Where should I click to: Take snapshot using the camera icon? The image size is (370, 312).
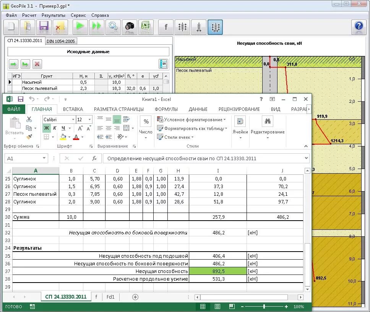coord(130,27)
